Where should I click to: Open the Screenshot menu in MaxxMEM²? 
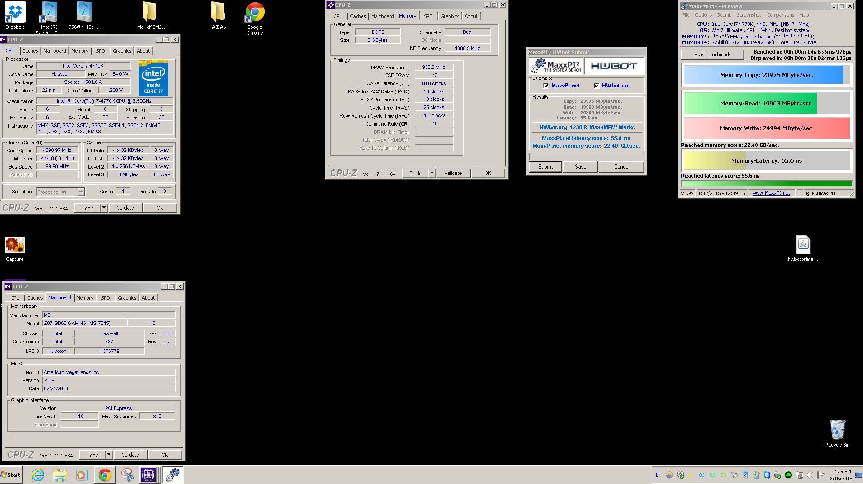(748, 15)
